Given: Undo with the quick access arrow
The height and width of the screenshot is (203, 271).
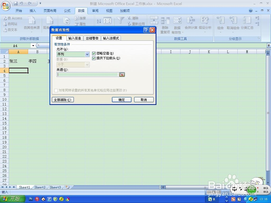Looking at the screenshot, I should coord(21,3).
